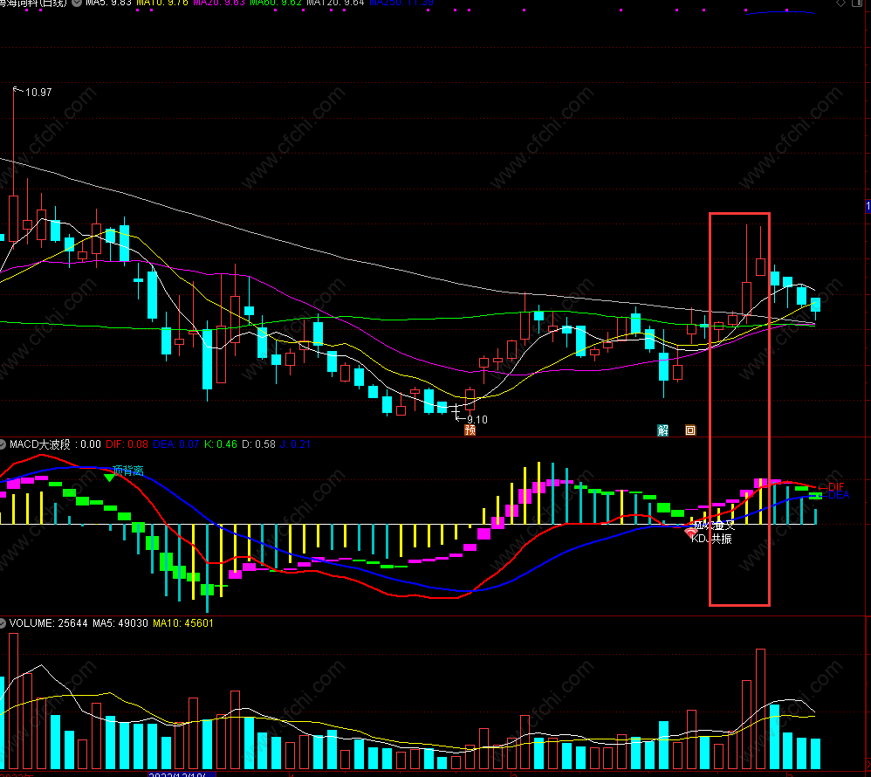
Task: Open the MACD大波段 indicator dropdown arrow
Action: click(x=3, y=444)
